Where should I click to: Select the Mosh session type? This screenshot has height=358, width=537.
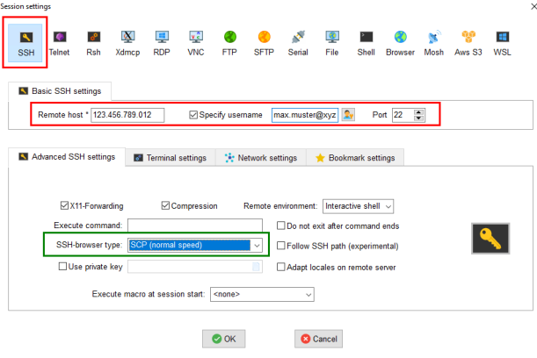click(434, 43)
